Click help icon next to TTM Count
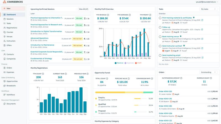 click(43, 74)
